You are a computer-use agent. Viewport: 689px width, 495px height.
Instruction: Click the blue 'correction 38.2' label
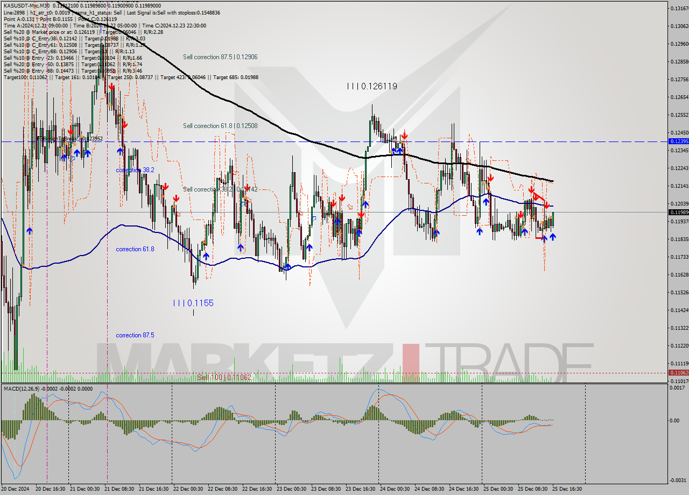tap(135, 169)
